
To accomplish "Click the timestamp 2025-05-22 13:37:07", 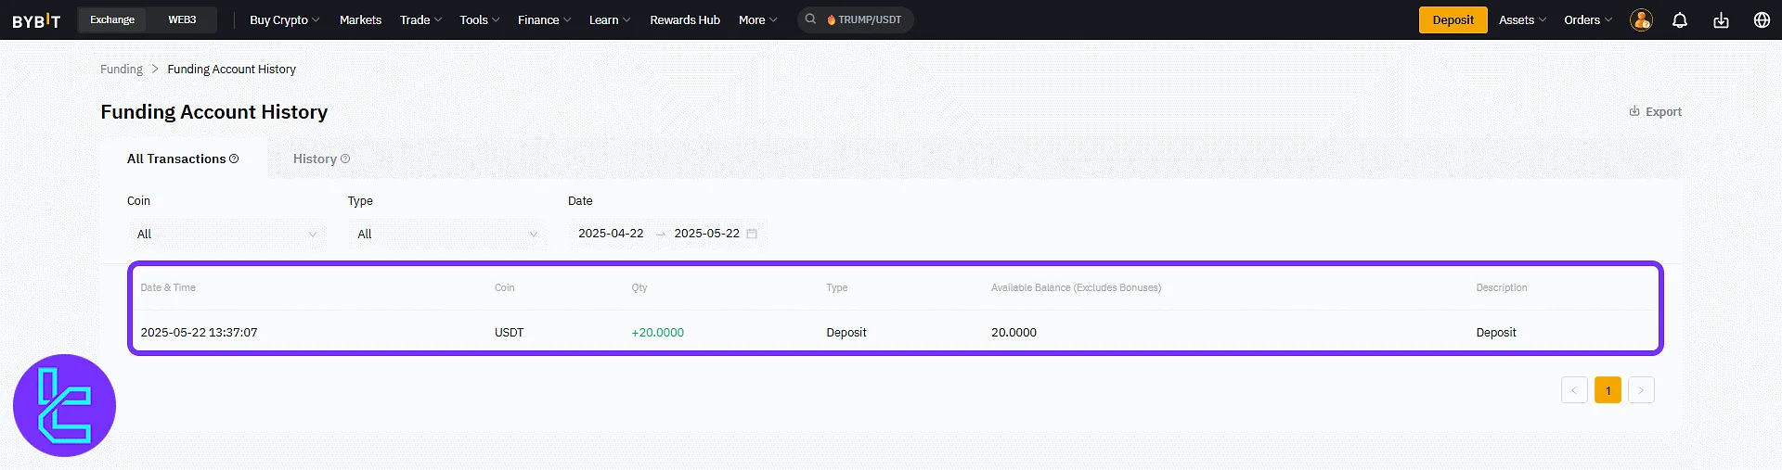I will [x=199, y=332].
